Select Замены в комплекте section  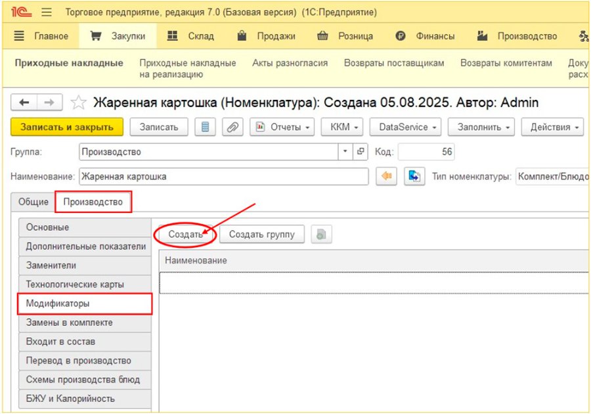(85, 323)
